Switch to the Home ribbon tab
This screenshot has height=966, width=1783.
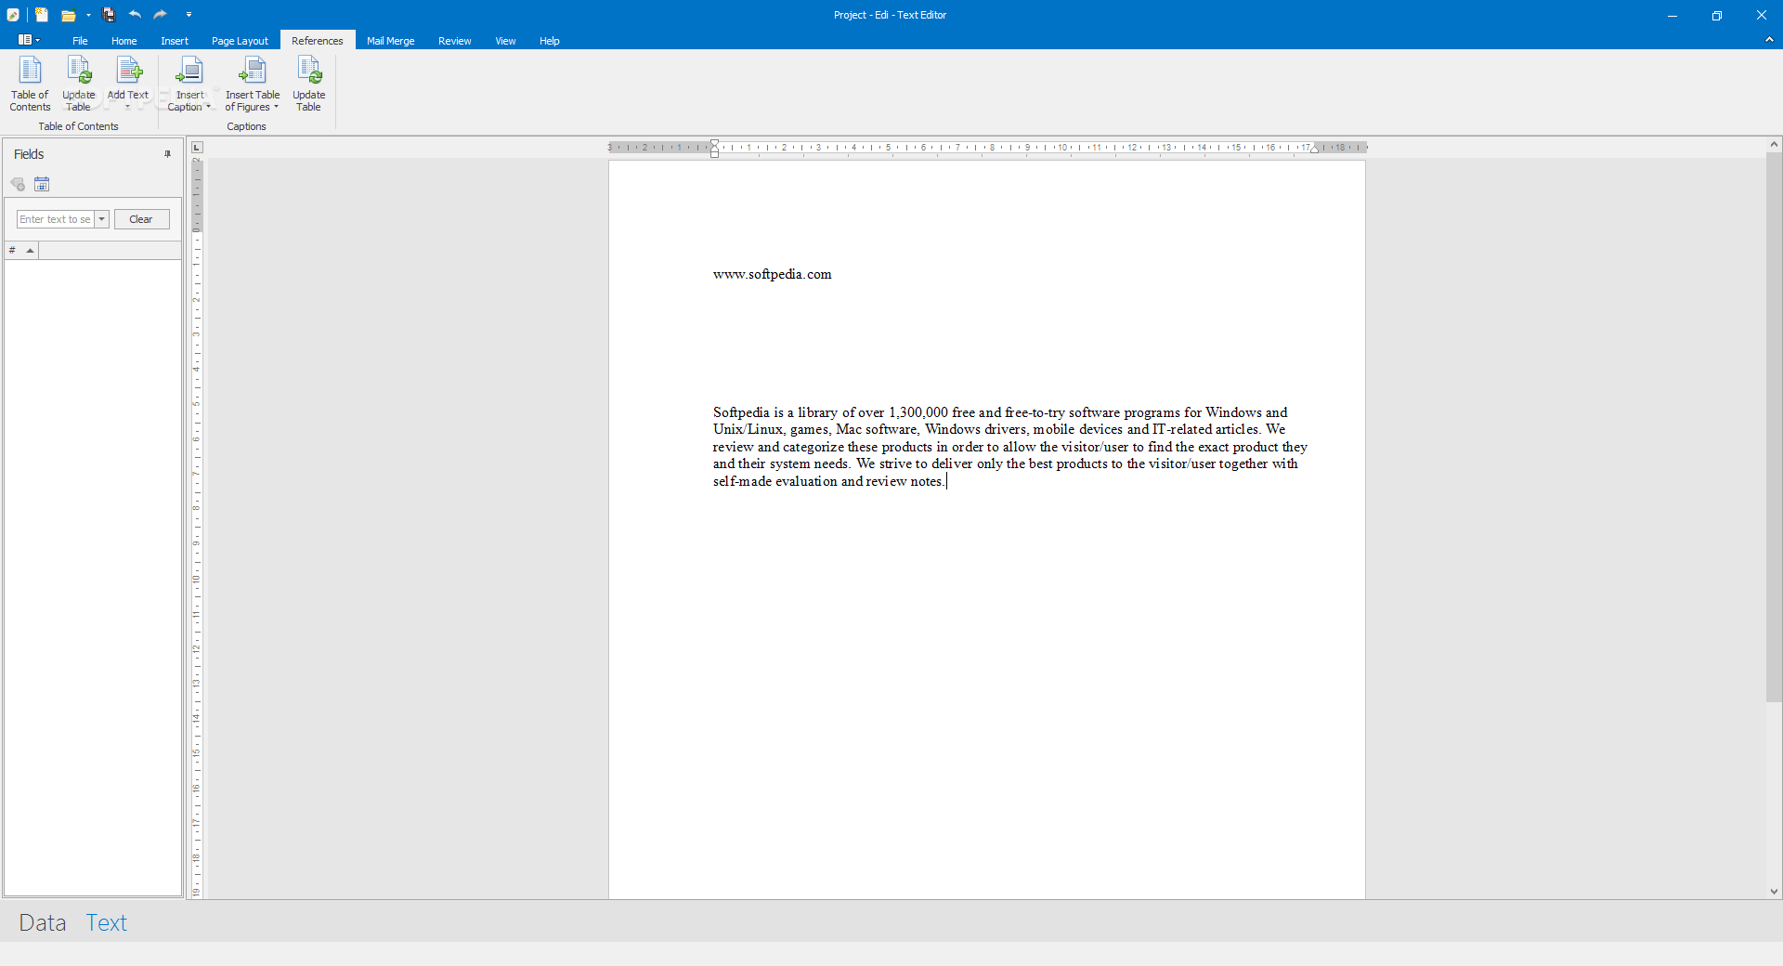[x=124, y=41]
